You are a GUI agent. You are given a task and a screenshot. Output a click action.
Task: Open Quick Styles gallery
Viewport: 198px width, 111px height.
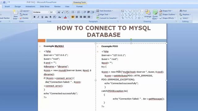155,14
